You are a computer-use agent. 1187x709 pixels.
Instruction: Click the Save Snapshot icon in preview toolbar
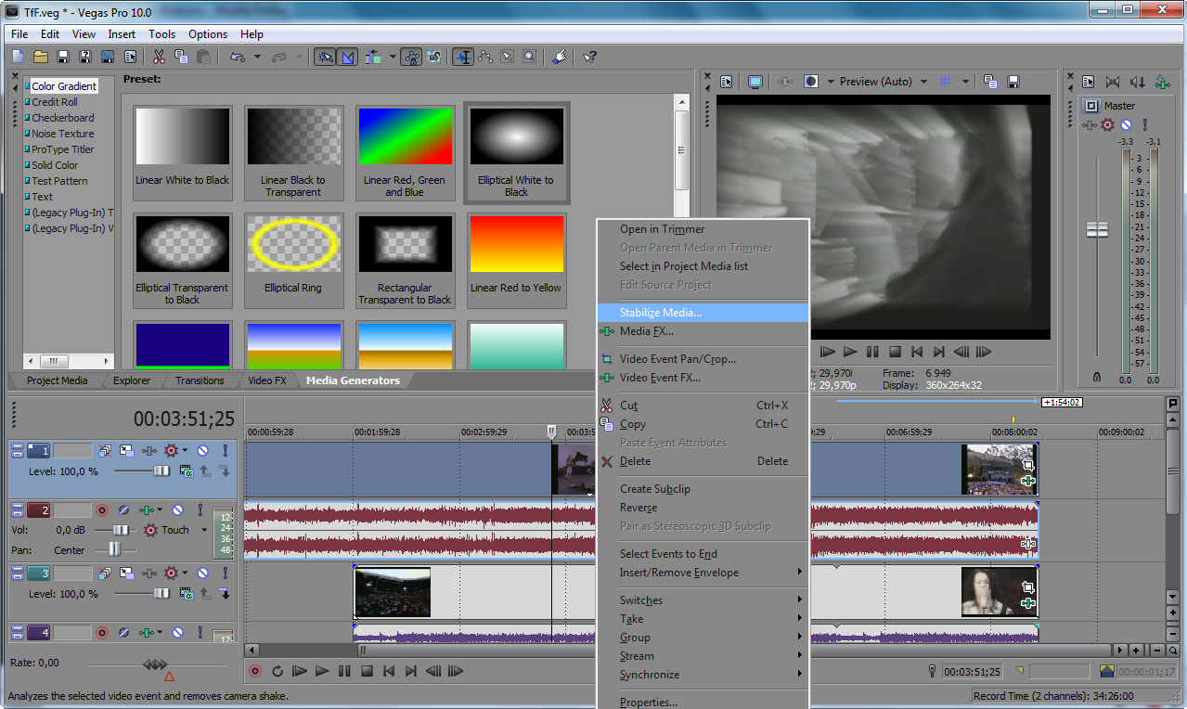pyautogui.click(x=1013, y=82)
